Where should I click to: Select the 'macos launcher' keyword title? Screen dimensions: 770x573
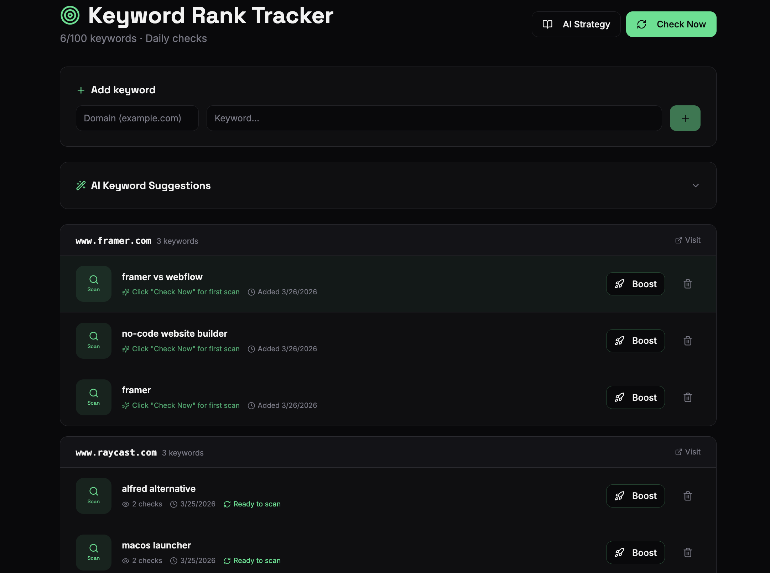(x=156, y=545)
